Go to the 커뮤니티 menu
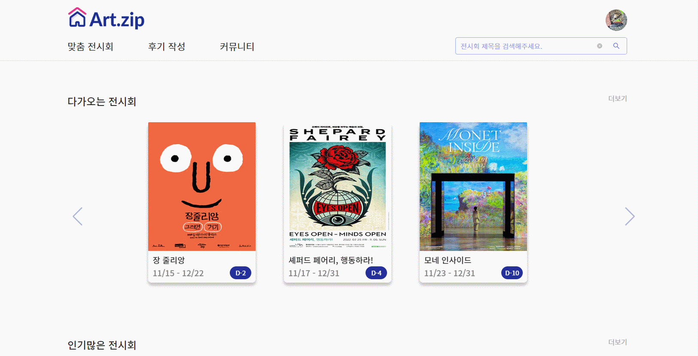The width and height of the screenshot is (698, 356). [x=237, y=46]
